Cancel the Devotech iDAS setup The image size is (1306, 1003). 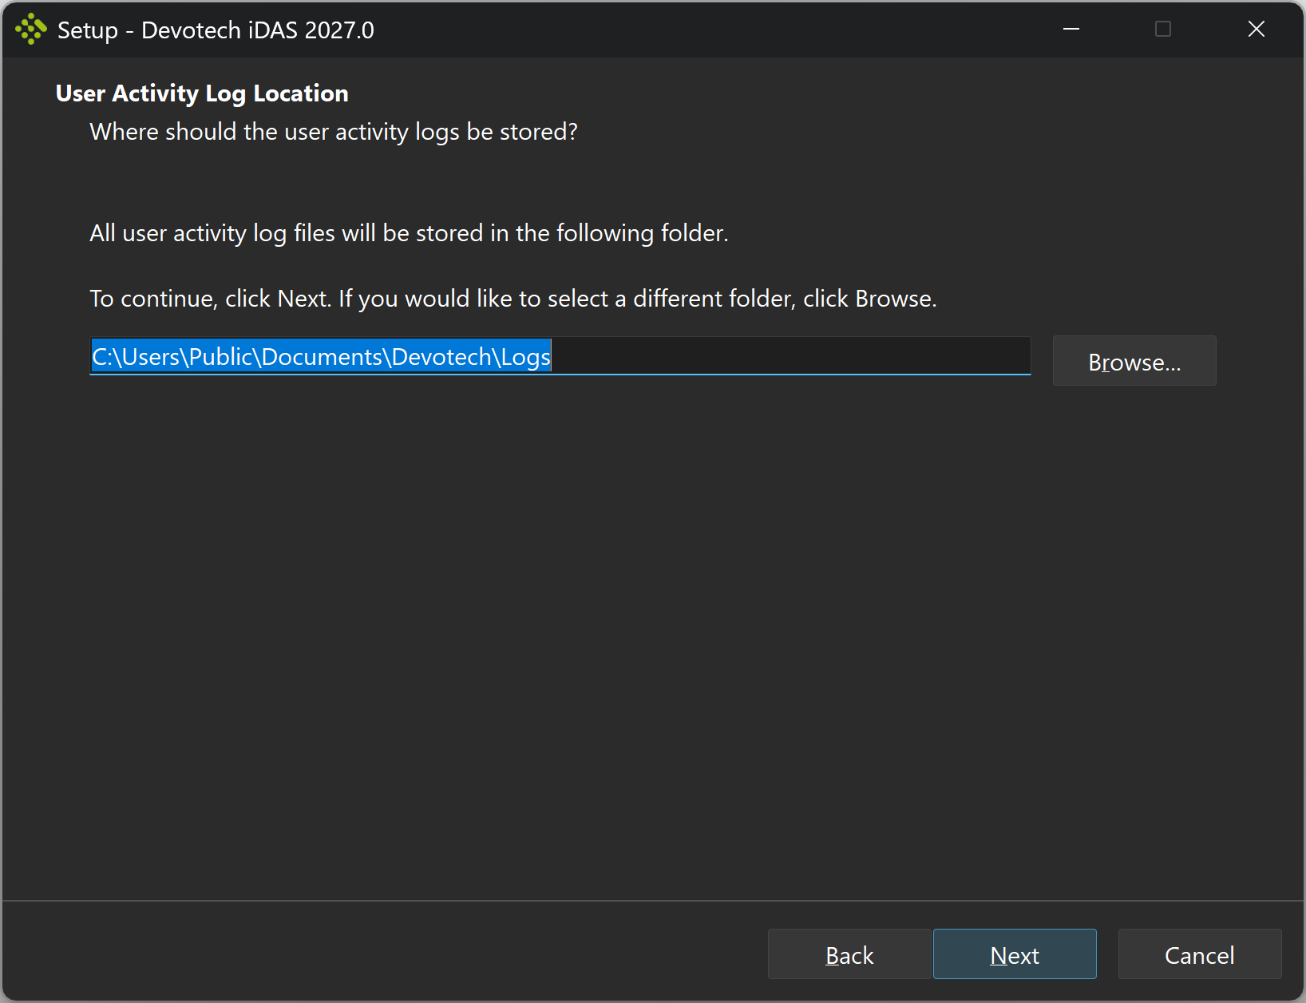click(x=1200, y=954)
